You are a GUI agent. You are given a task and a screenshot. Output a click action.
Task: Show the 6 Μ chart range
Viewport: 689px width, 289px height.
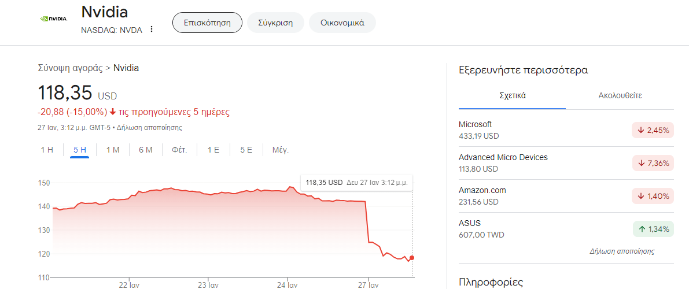(145, 150)
